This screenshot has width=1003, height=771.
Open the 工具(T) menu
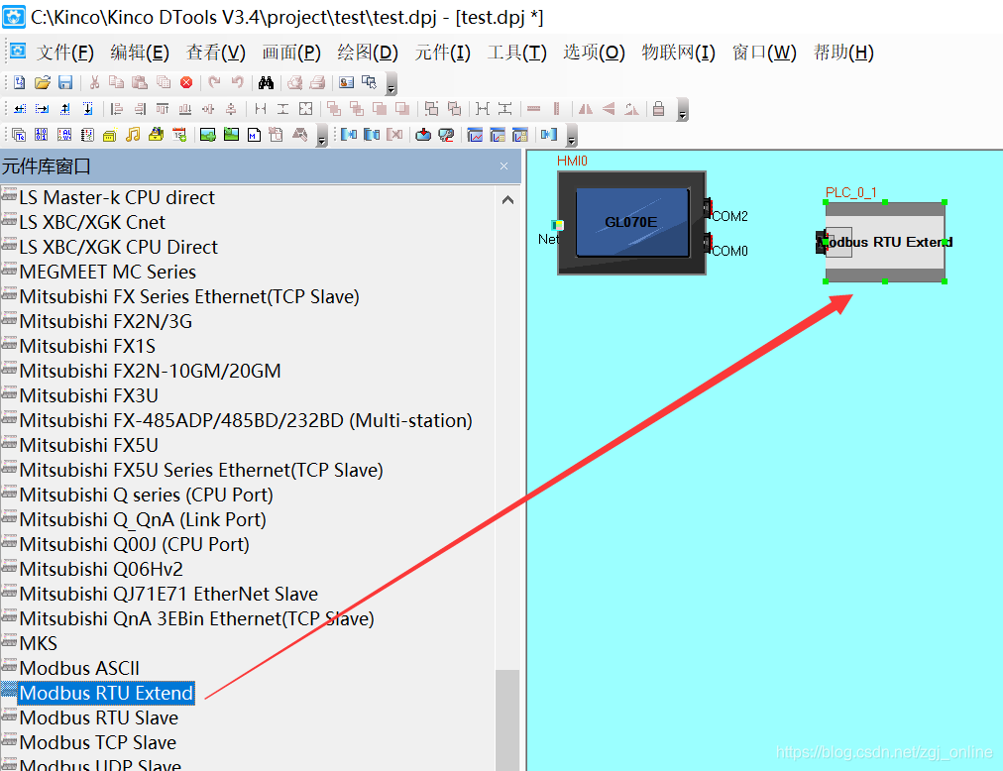tap(516, 53)
